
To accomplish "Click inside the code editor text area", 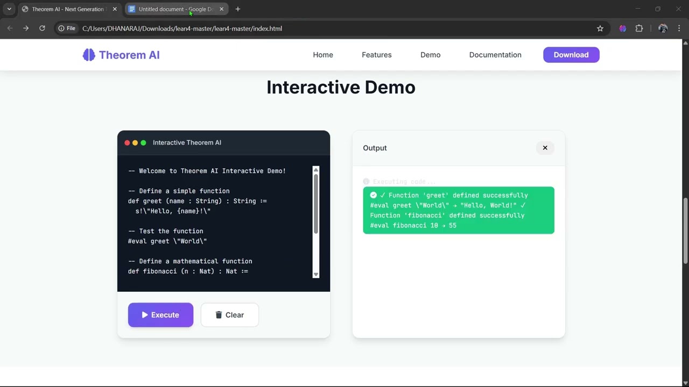I will tap(220, 221).
